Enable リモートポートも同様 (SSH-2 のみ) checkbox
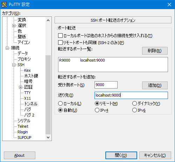The height and width of the screenshot is (162, 175). pyautogui.click(x=60, y=43)
